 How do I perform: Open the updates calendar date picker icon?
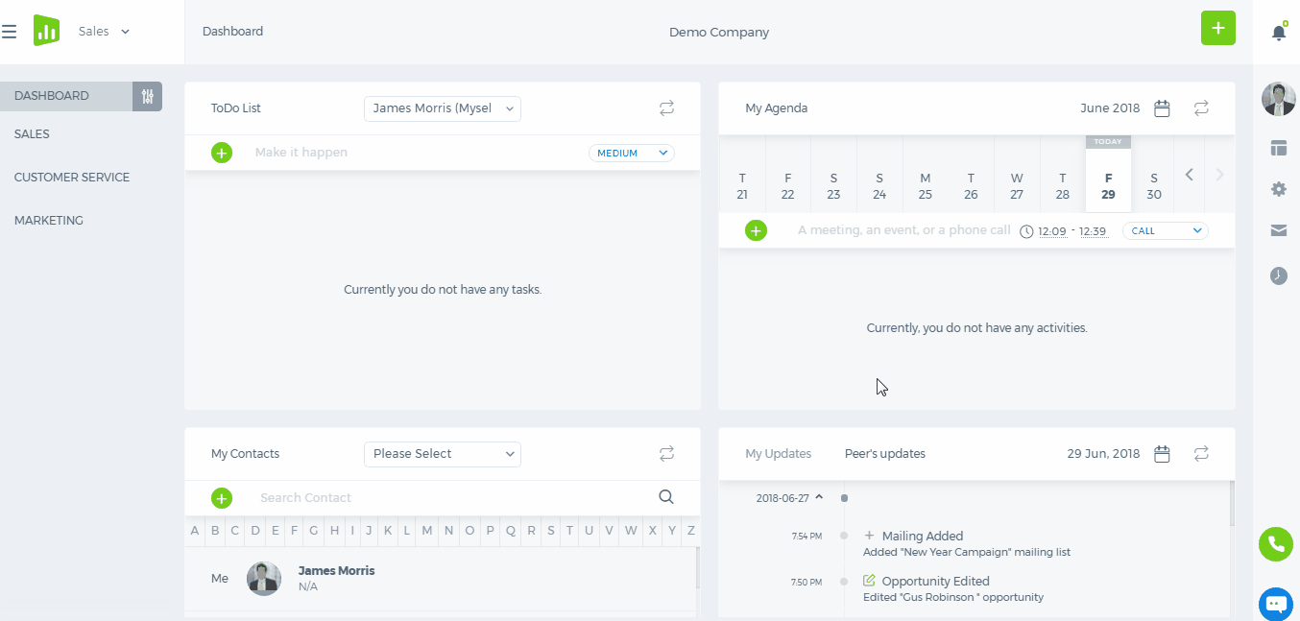(x=1162, y=454)
